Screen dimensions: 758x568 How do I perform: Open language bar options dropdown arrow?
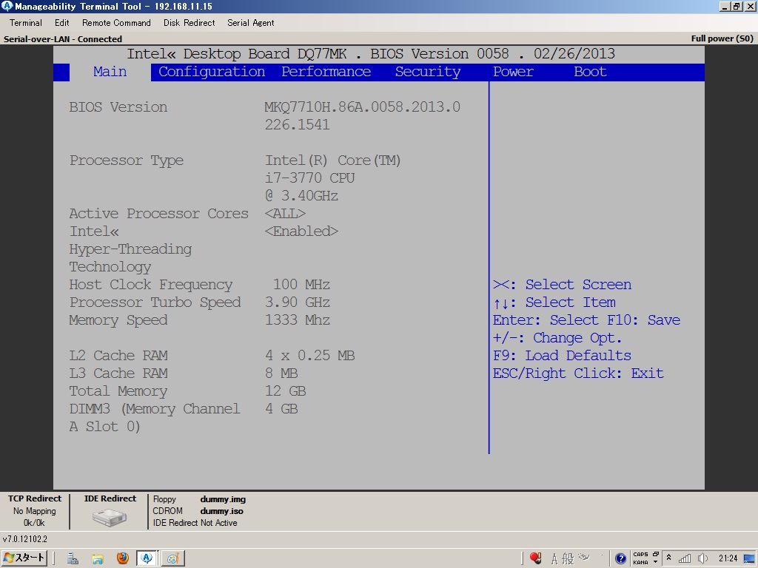[656, 562]
